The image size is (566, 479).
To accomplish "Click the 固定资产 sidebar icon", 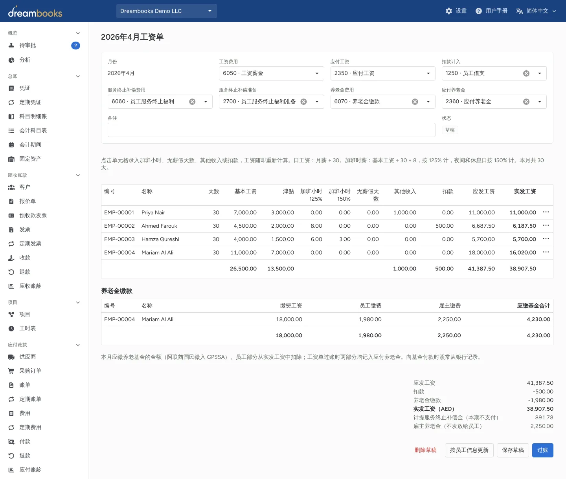I will [11, 159].
